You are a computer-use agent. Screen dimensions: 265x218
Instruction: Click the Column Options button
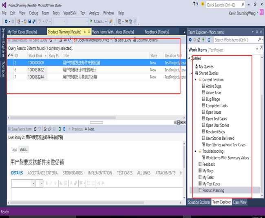point(146,40)
